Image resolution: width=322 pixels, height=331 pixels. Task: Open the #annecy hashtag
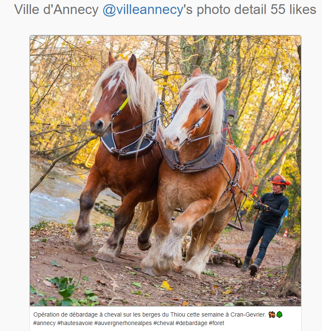[x=45, y=323]
